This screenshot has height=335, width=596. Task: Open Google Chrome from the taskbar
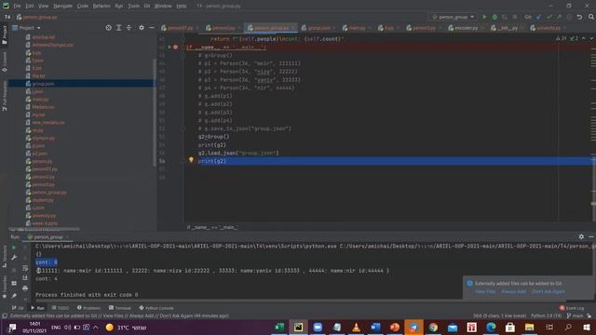433,327
